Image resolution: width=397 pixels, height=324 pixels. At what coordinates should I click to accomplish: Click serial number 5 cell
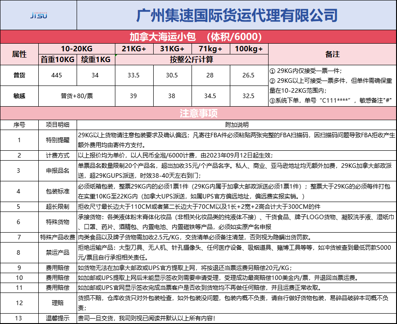point(19,207)
